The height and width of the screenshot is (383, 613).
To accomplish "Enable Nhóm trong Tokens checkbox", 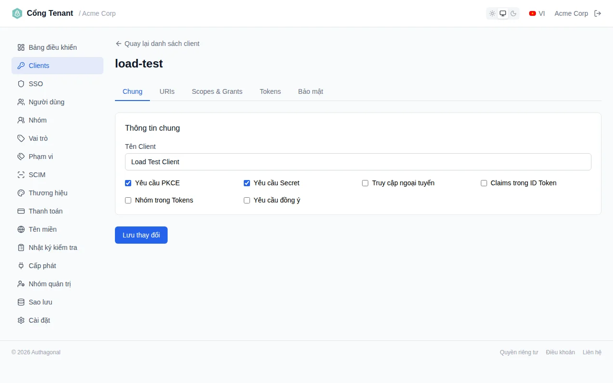I will click(x=128, y=200).
